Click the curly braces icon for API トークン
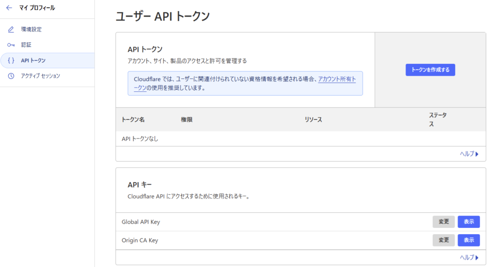 coord(11,60)
